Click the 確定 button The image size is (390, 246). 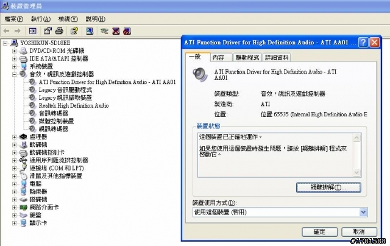tap(319, 232)
